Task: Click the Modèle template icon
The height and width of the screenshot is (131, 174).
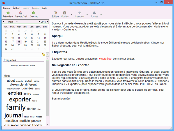Action: [x=65, y=13]
